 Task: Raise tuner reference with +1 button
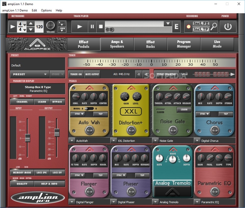(x=146, y=74)
